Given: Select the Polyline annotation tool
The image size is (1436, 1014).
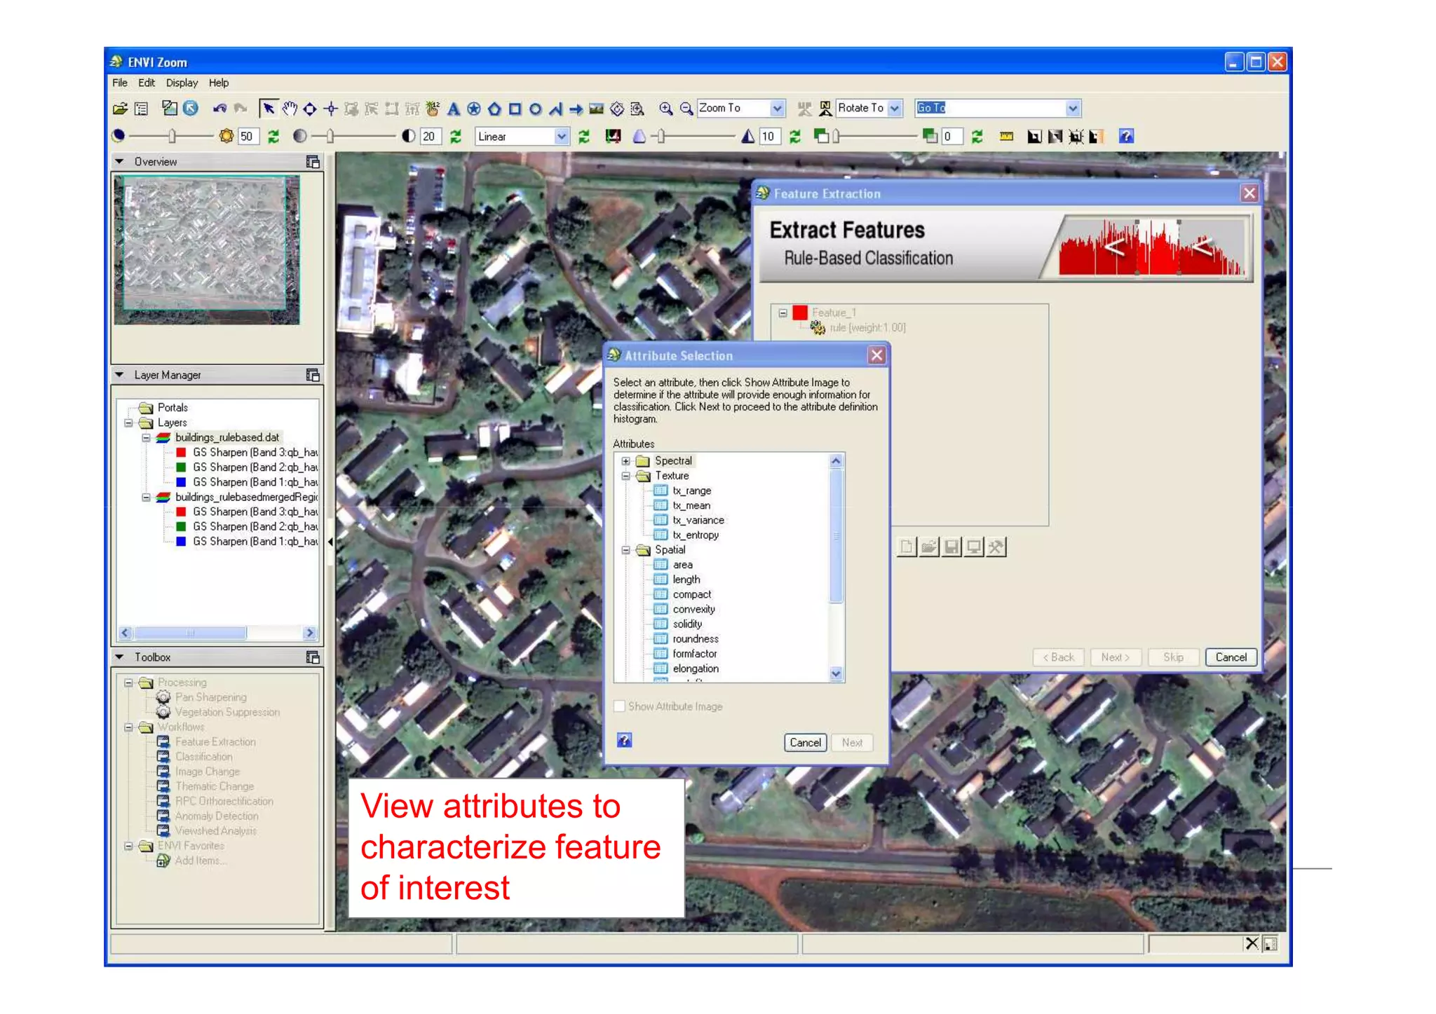Looking at the screenshot, I should pos(555,109).
